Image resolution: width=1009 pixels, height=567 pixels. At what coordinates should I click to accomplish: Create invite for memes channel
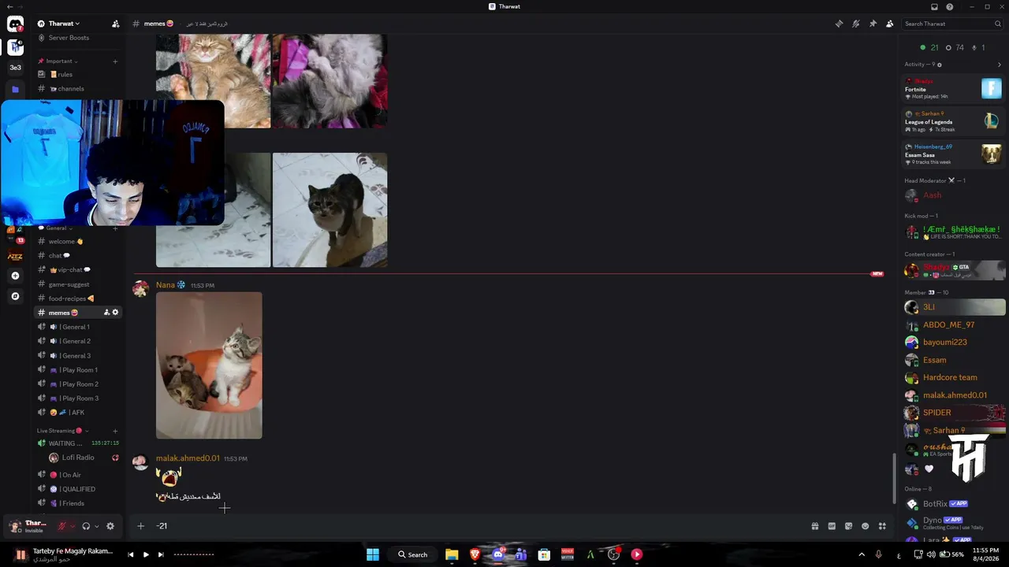point(106,313)
